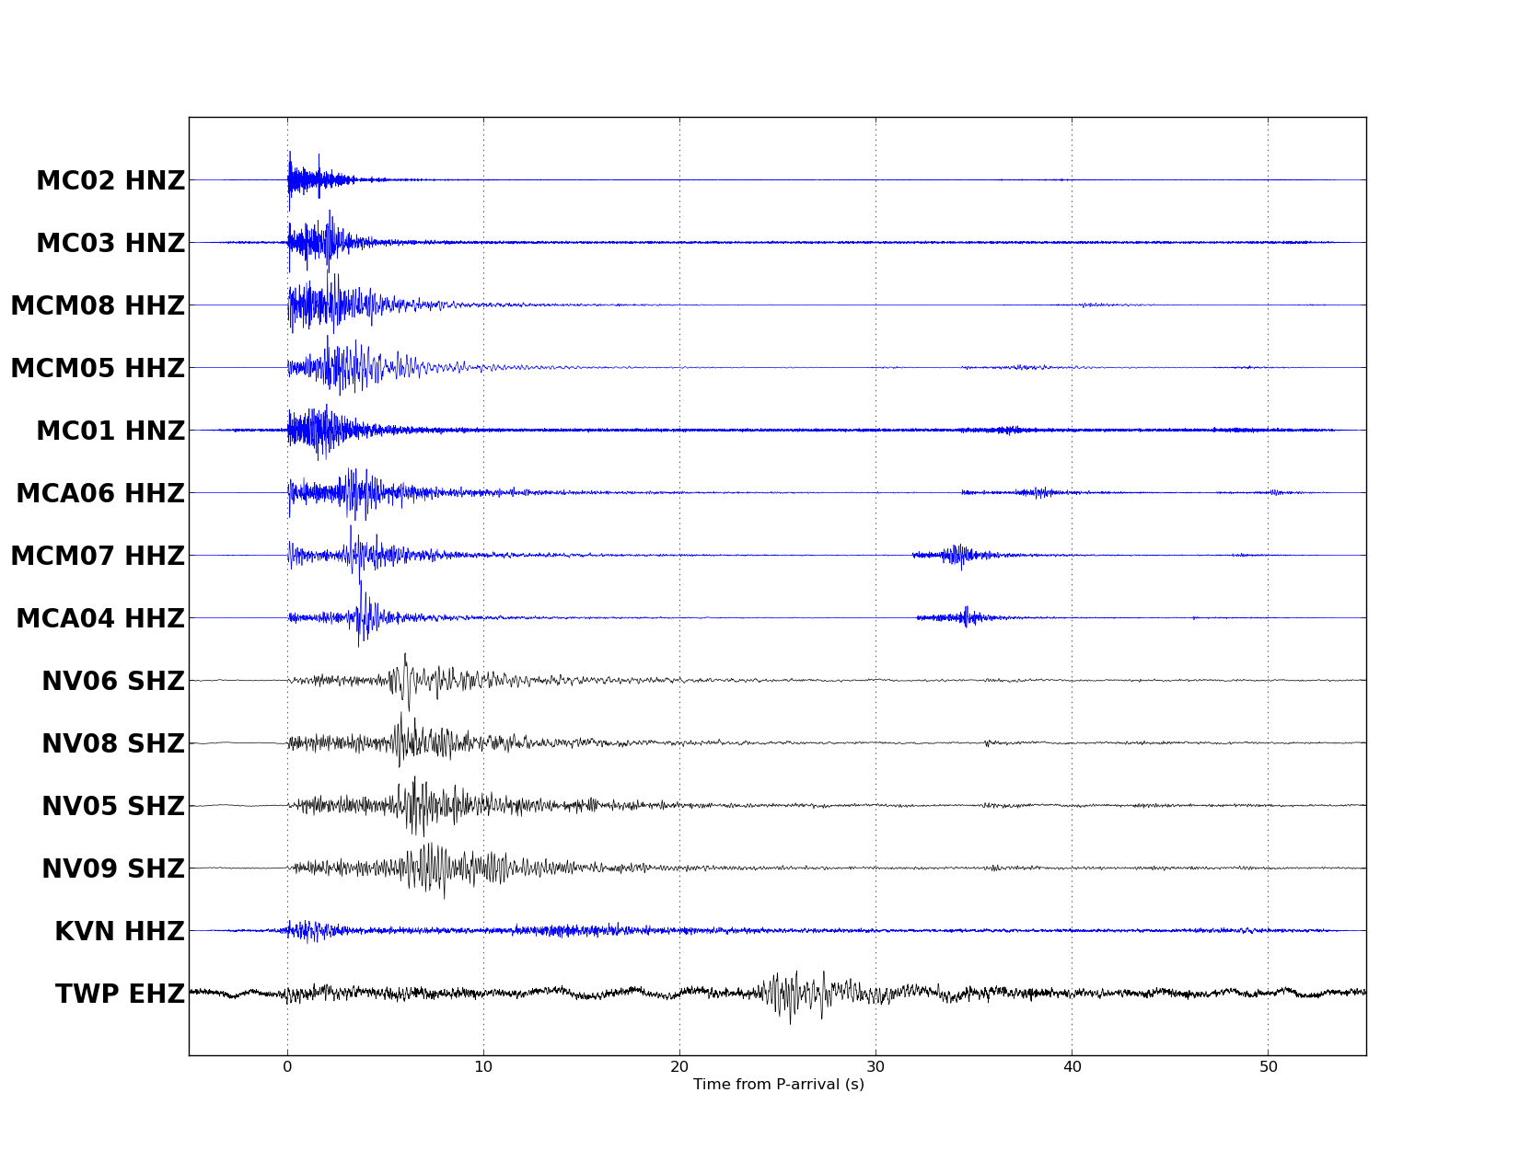1519x1173 pixels.
Task: Click the MCM08 HHZ channel label
Action: (x=98, y=306)
